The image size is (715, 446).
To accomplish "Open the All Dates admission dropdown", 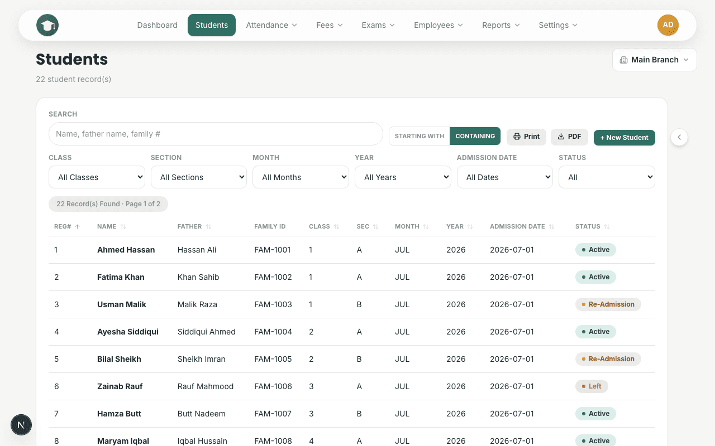I will click(x=505, y=177).
